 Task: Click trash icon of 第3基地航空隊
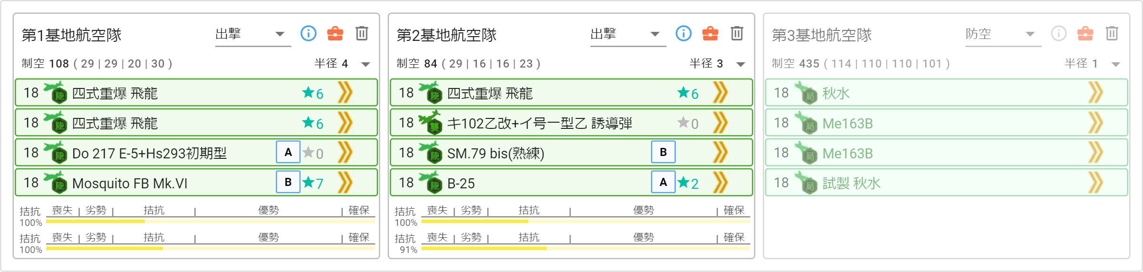1112,33
